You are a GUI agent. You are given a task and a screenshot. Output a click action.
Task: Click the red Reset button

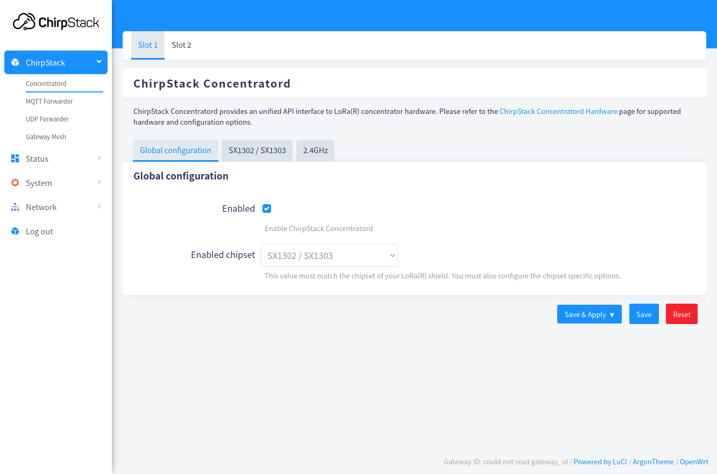pyautogui.click(x=681, y=314)
